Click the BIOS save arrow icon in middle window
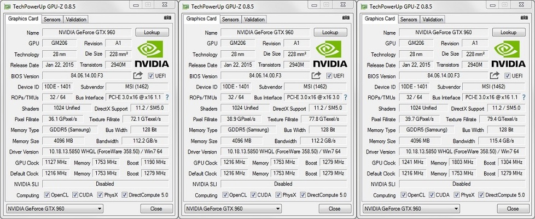 317,75
